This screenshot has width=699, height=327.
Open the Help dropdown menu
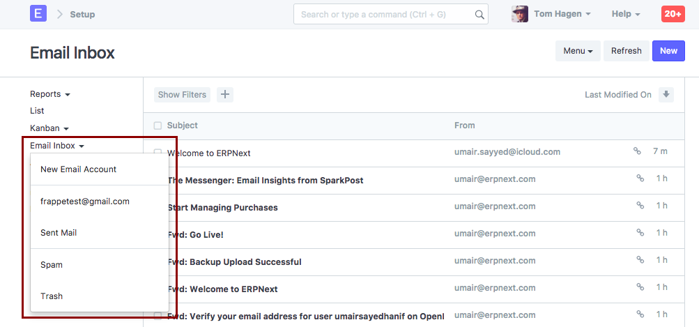[x=626, y=14]
